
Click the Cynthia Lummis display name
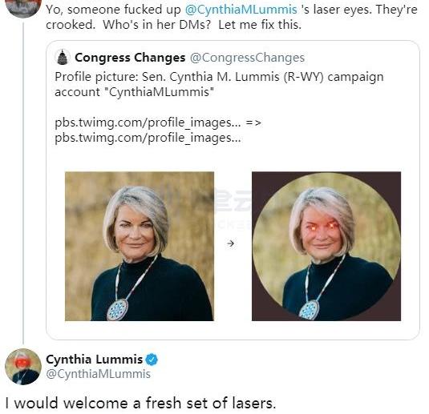pos(95,359)
